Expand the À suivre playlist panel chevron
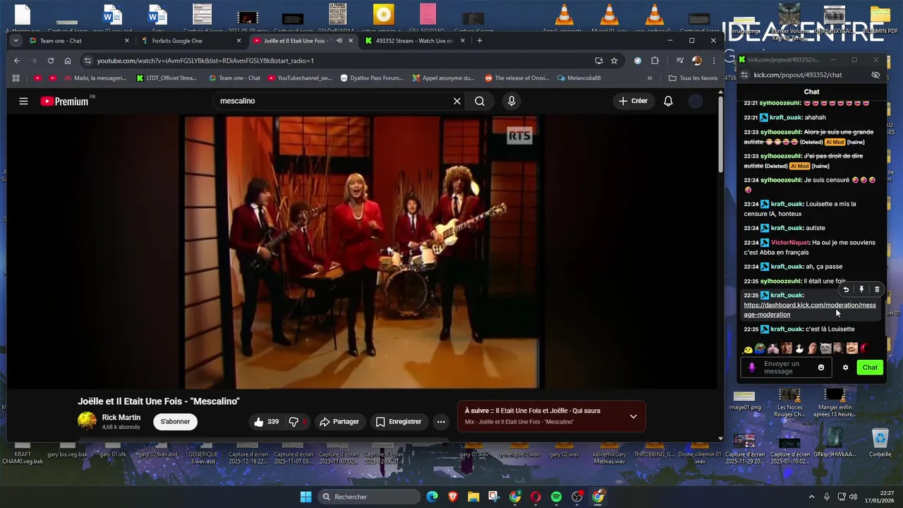 pyautogui.click(x=633, y=416)
